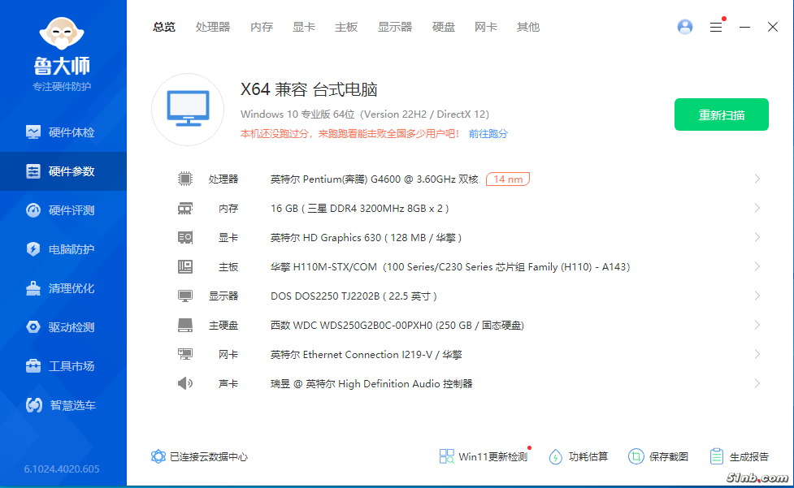
Task: Click the 14 nm process badge
Action: 508,179
